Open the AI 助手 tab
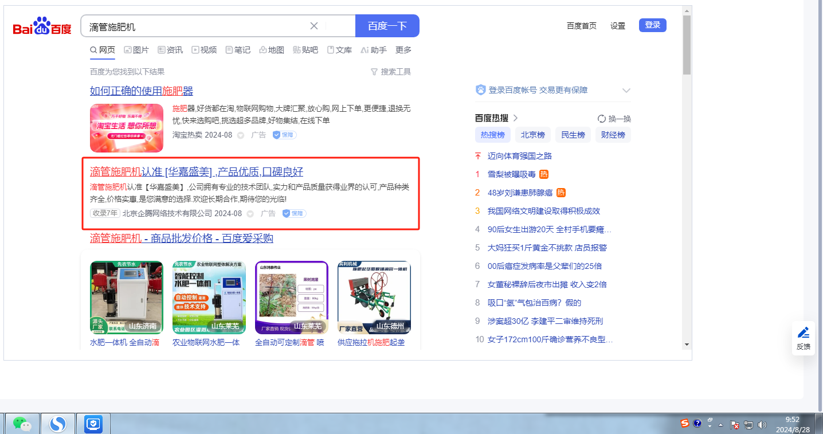The image size is (823, 434). pos(374,50)
